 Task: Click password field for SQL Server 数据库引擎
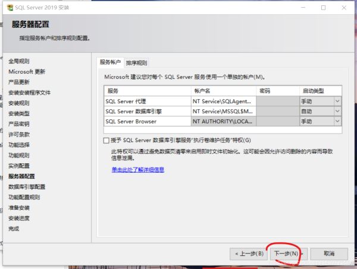pyautogui.click(x=277, y=111)
